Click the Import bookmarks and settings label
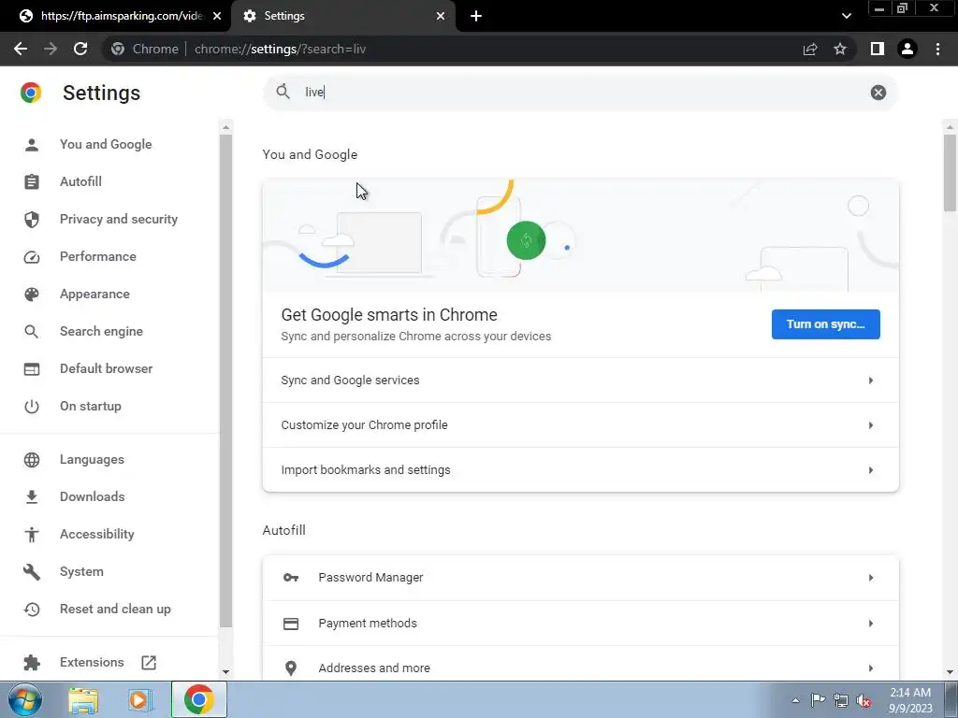The height and width of the screenshot is (718, 958). 366,470
